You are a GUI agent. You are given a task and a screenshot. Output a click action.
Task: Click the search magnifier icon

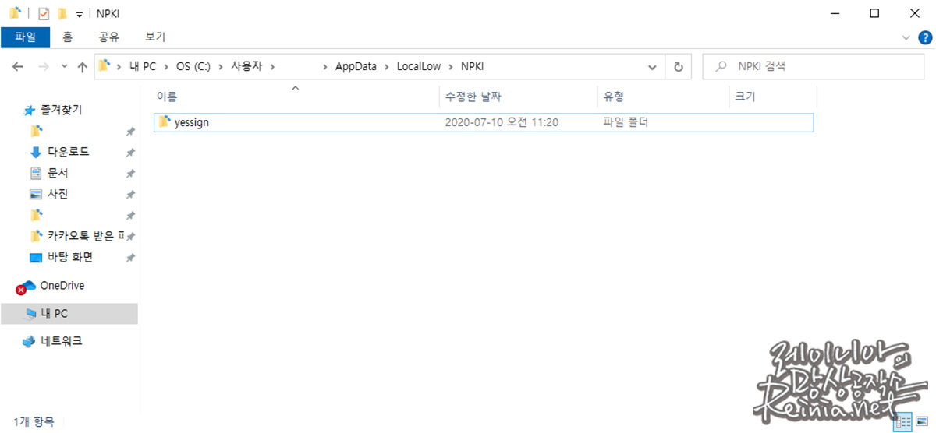(722, 67)
